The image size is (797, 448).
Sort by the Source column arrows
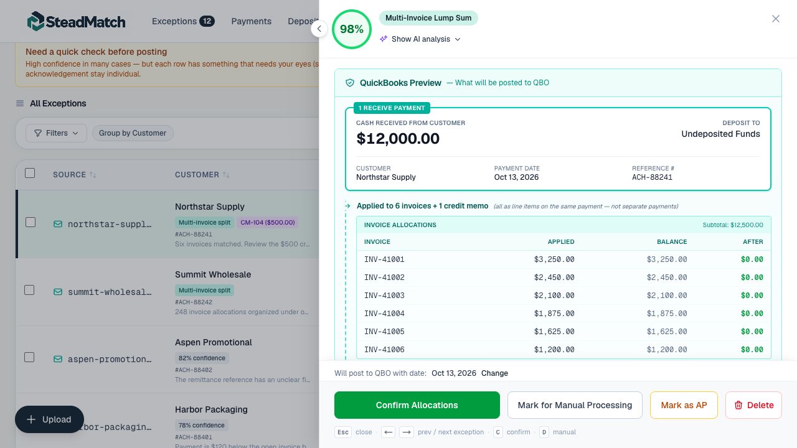(93, 175)
